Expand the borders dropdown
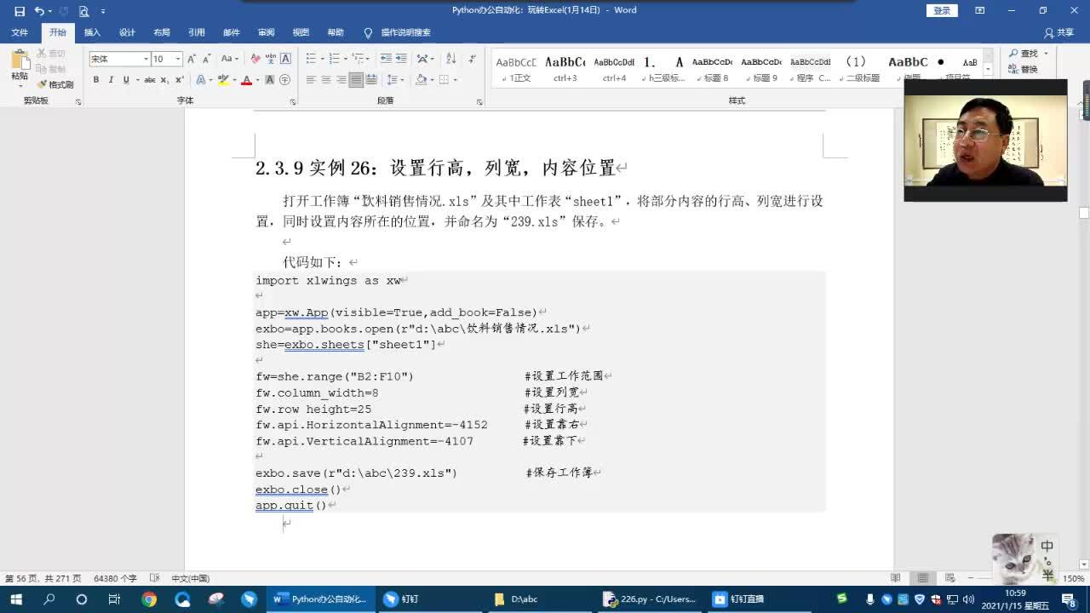Image resolution: width=1090 pixels, height=613 pixels. (456, 80)
